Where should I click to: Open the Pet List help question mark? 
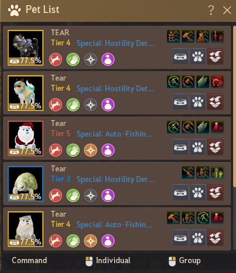point(211,10)
